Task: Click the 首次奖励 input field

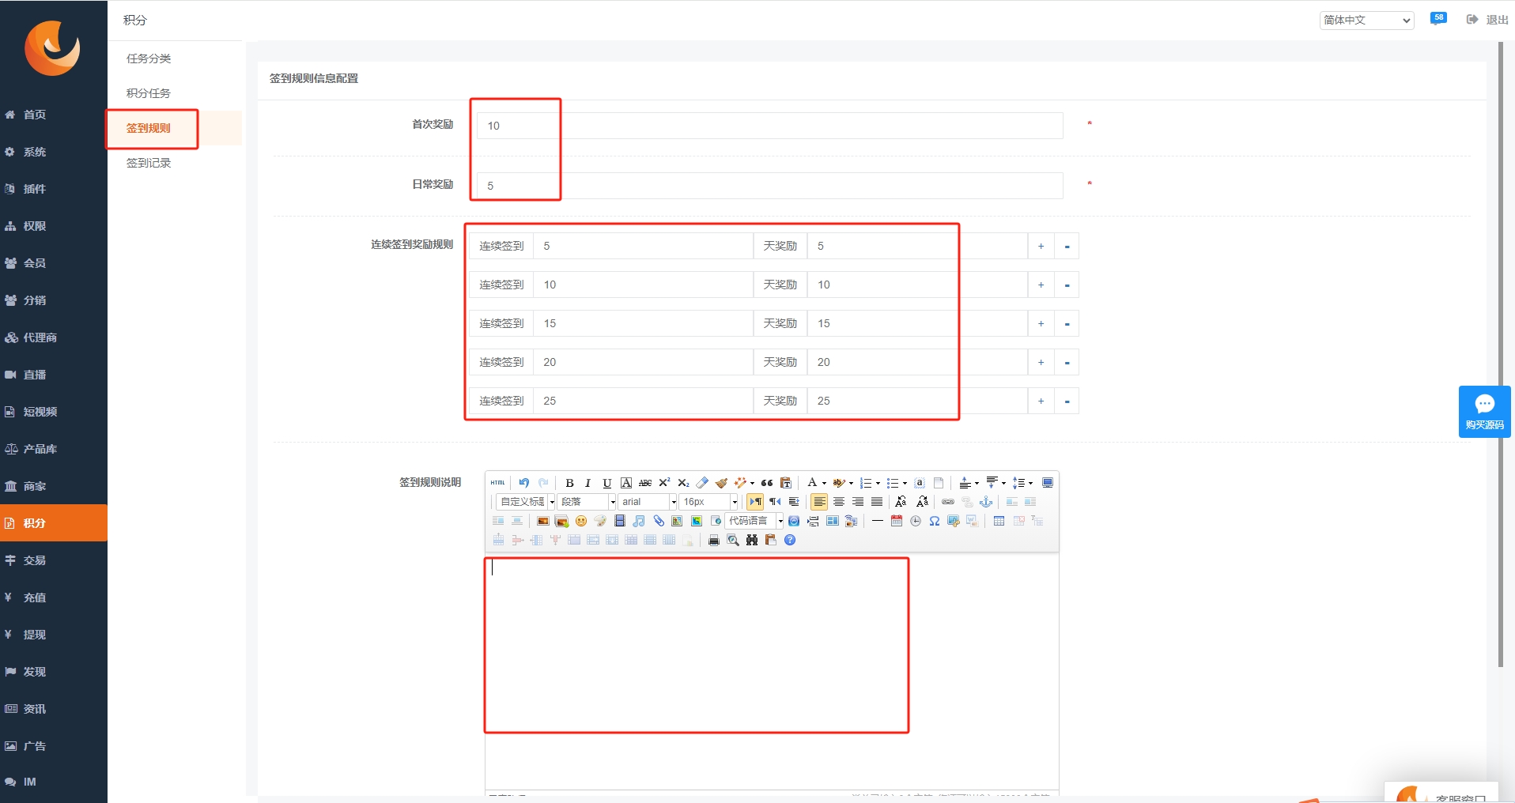Action: coord(769,126)
